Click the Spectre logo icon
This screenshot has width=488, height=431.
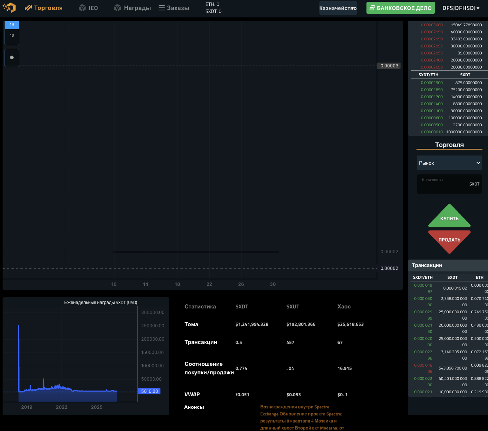click(x=9, y=8)
